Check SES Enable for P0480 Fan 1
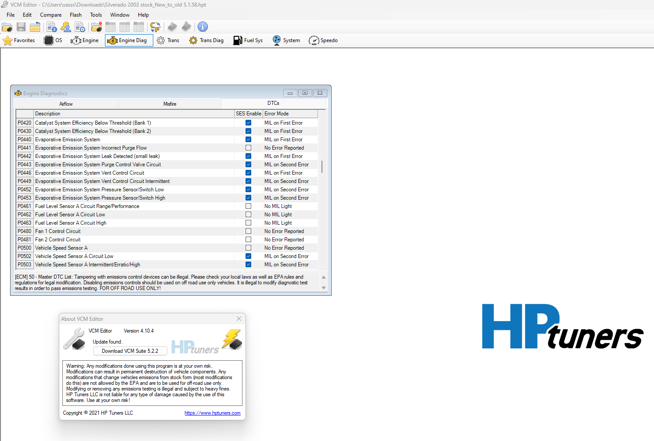The image size is (654, 441). (248, 231)
